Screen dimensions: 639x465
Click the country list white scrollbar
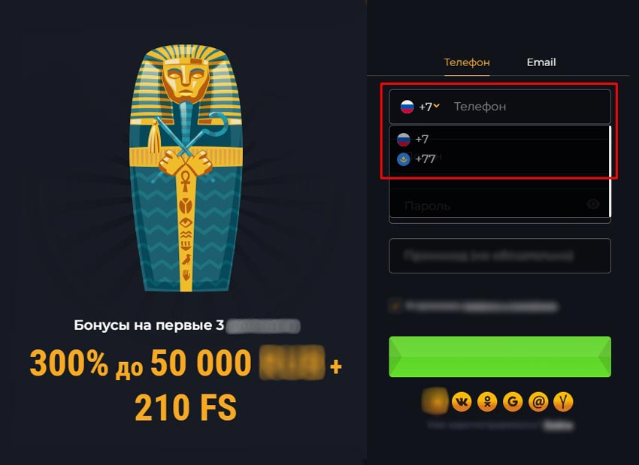pos(610,171)
